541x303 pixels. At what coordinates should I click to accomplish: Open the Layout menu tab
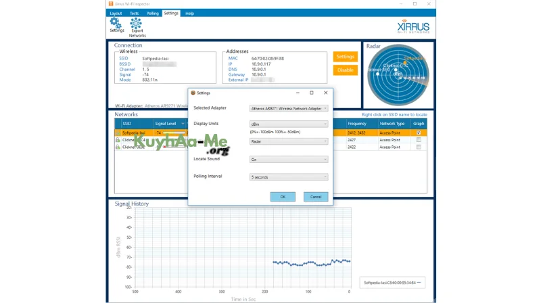point(116,14)
